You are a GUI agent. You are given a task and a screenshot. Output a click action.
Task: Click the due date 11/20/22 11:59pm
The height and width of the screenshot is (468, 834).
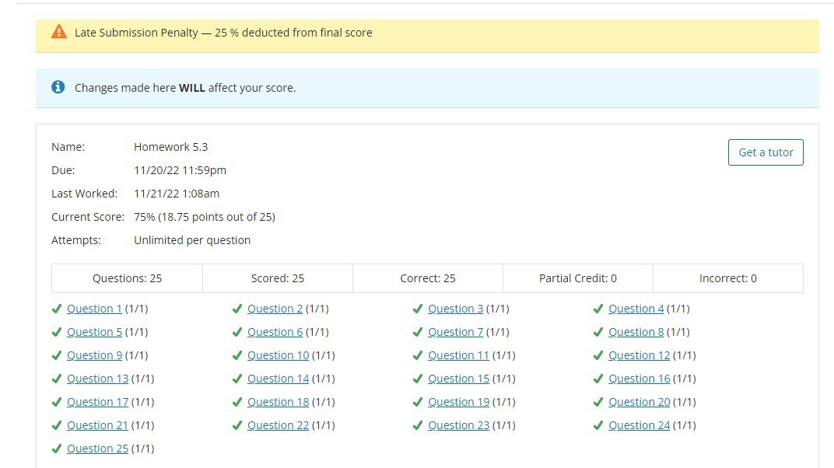tap(180, 170)
